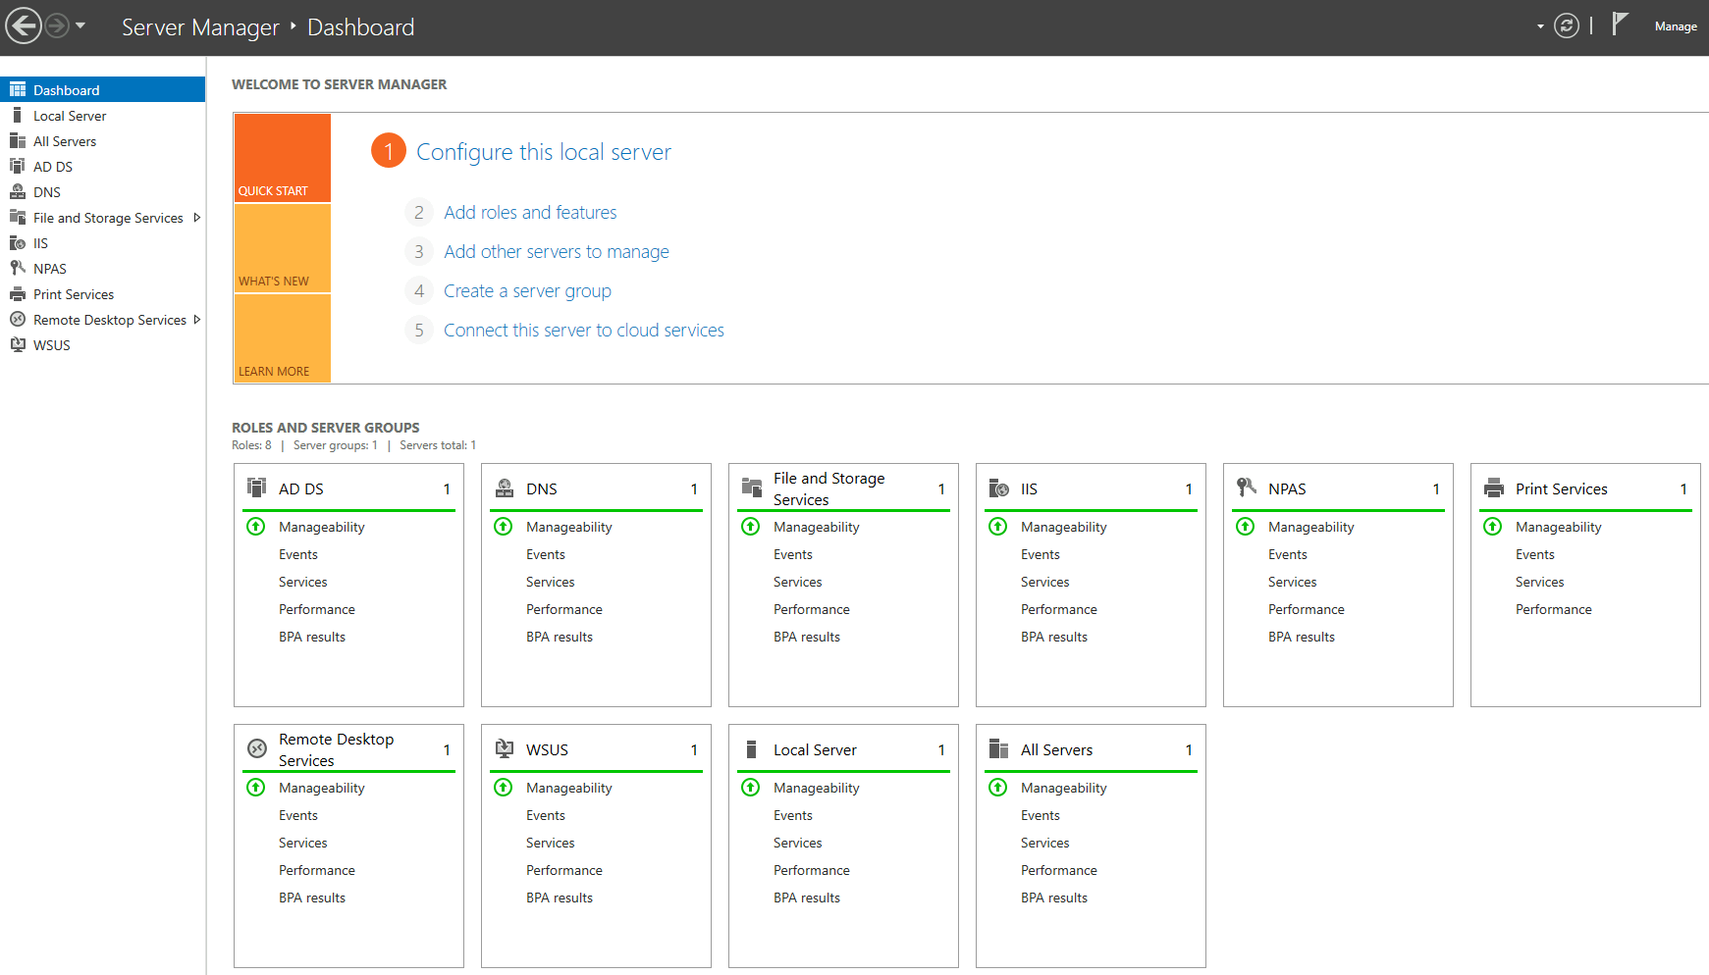Click green Manageability status icon in AD DS tile
Viewport: 1709px width, 975px height.
point(256,526)
